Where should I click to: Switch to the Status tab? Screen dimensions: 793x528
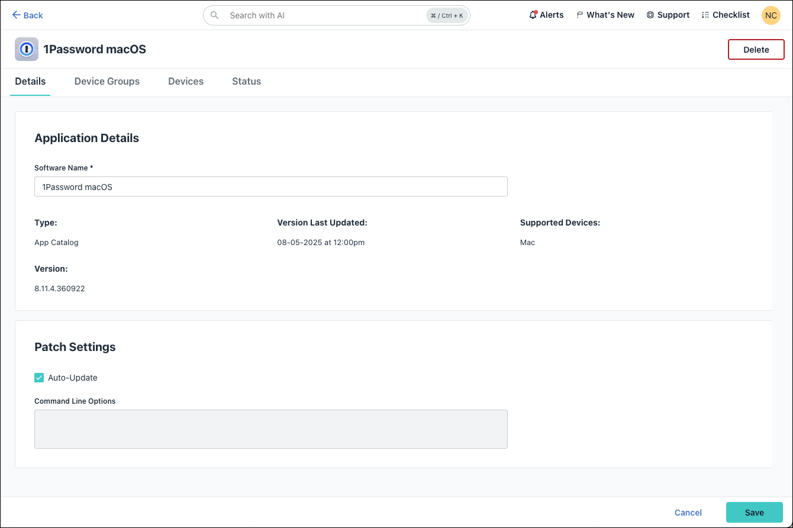point(246,82)
